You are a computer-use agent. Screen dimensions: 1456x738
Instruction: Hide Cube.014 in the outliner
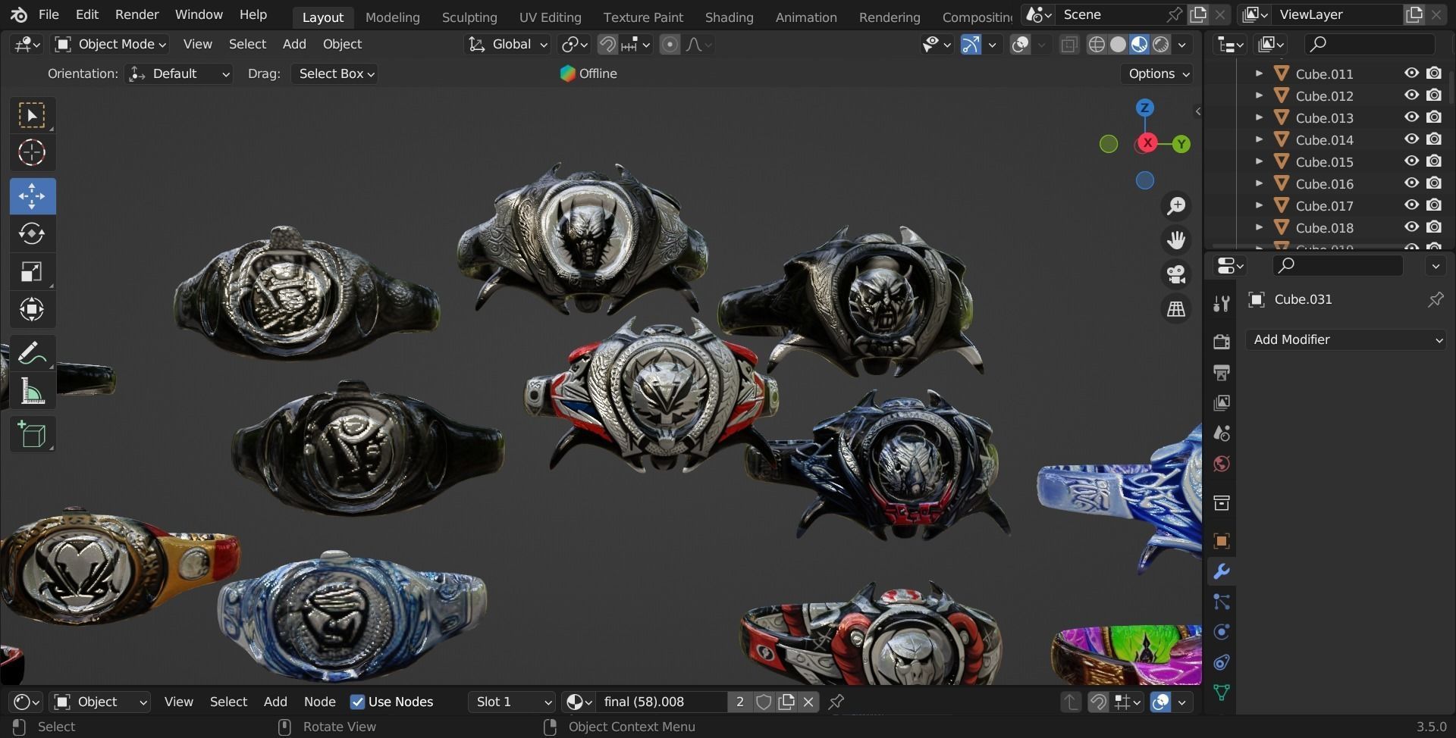click(x=1410, y=139)
